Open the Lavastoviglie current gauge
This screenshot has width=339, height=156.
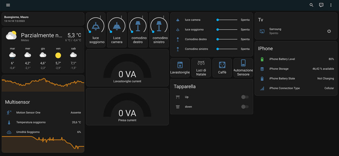(127, 70)
